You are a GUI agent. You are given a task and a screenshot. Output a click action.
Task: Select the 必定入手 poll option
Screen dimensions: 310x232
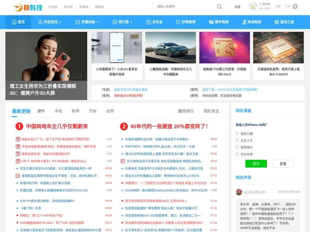click(x=237, y=140)
